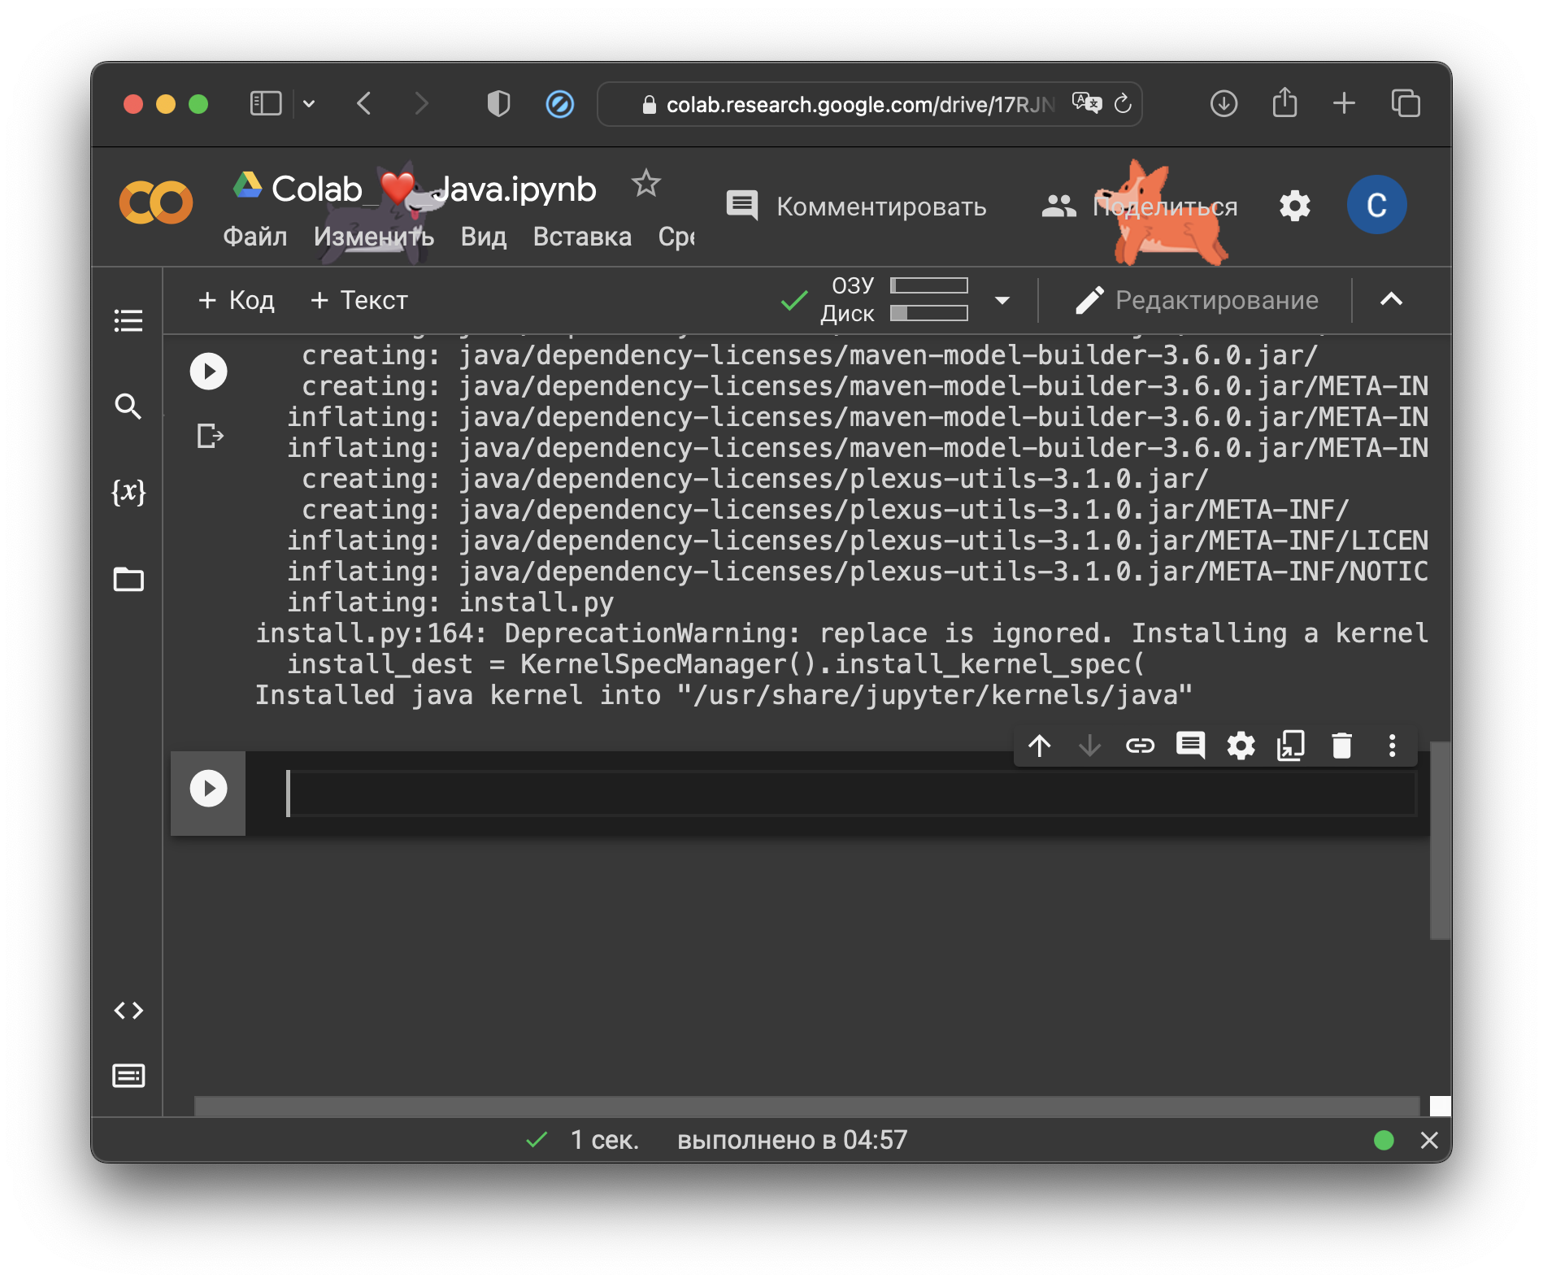Viewport: 1543px width, 1283px height.
Task: Open the partially visible Сре menu
Action: pyautogui.click(x=676, y=237)
